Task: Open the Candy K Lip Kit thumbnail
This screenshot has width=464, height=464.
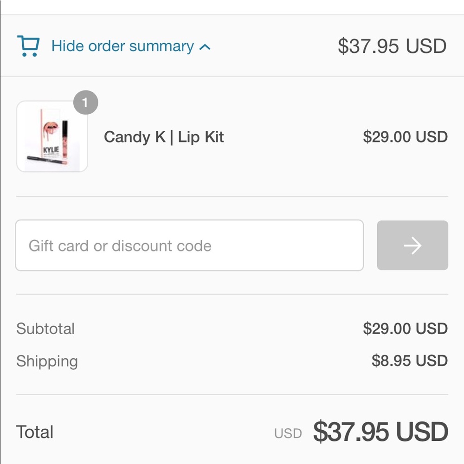Action: [x=52, y=136]
